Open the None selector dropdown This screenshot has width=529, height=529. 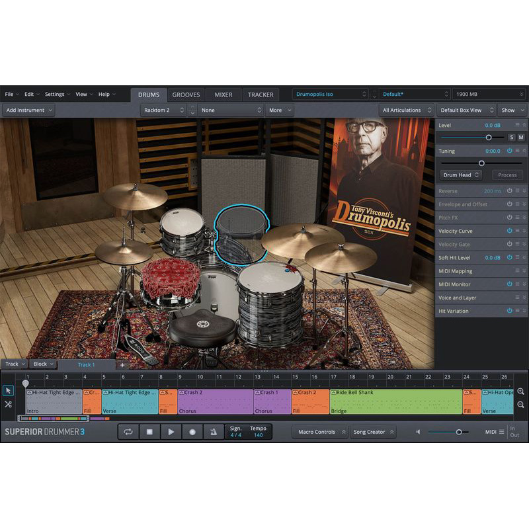(x=231, y=110)
